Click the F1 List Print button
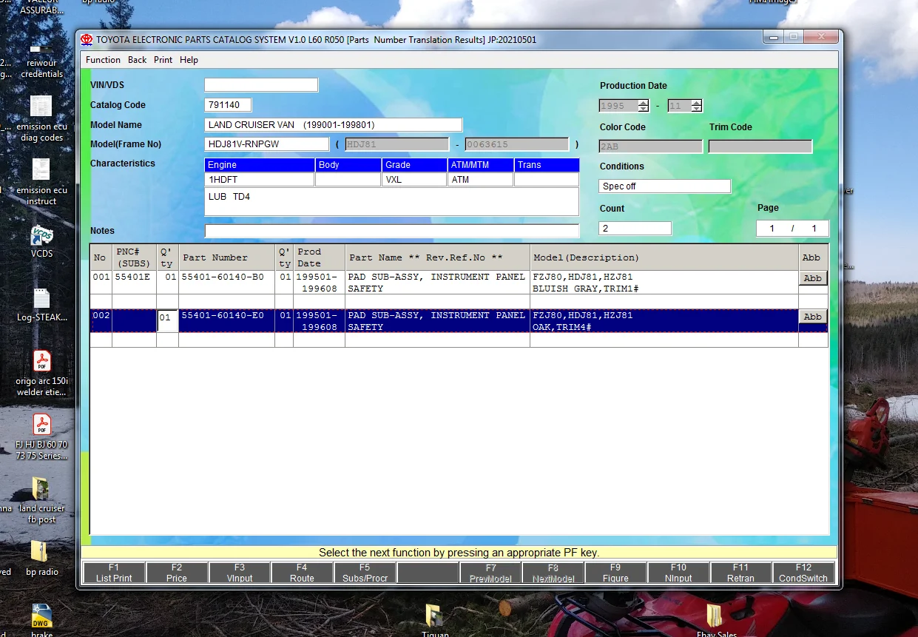The height and width of the screenshot is (637, 918). point(114,573)
